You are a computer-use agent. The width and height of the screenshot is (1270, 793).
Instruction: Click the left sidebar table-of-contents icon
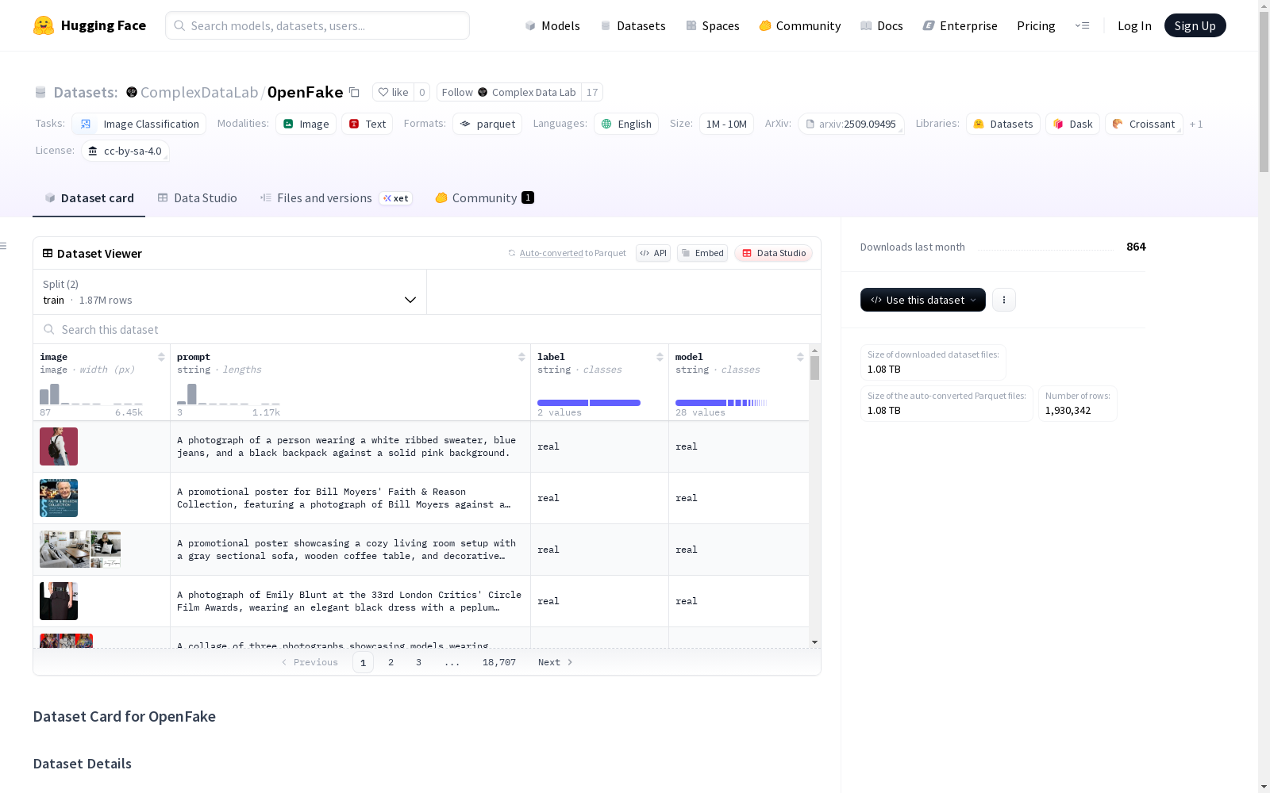point(3,246)
